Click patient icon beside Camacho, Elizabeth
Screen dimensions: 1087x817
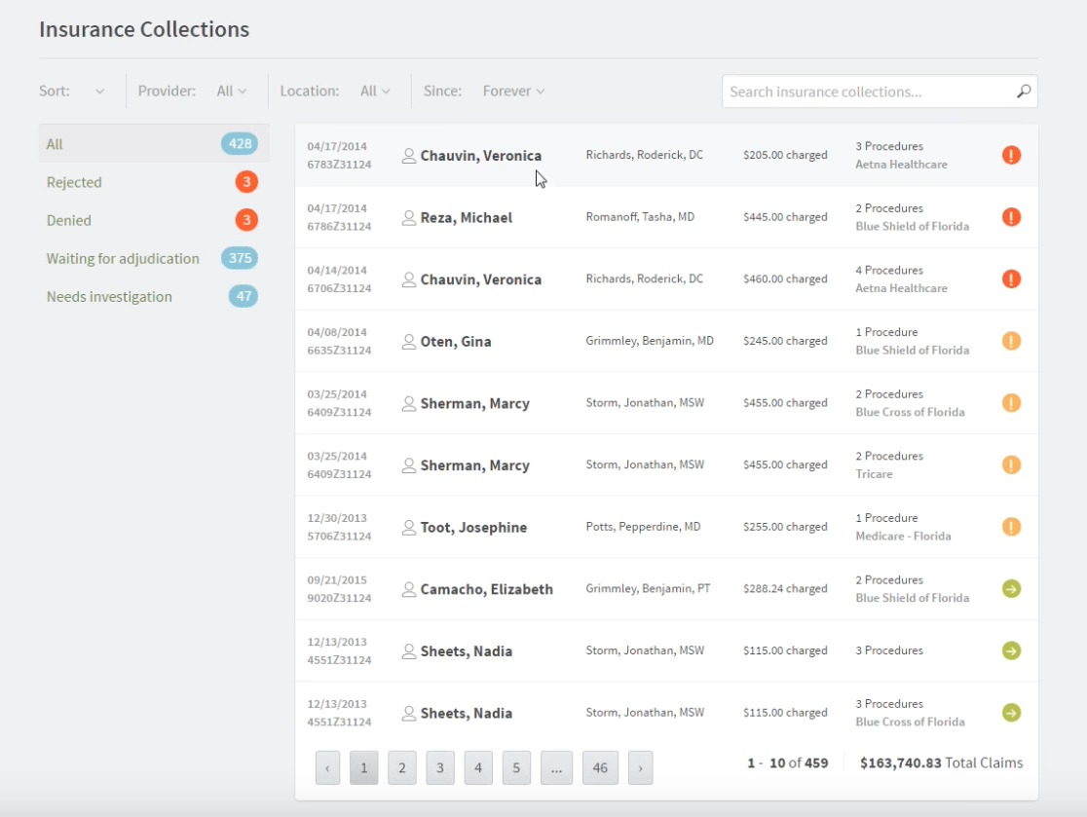click(409, 589)
